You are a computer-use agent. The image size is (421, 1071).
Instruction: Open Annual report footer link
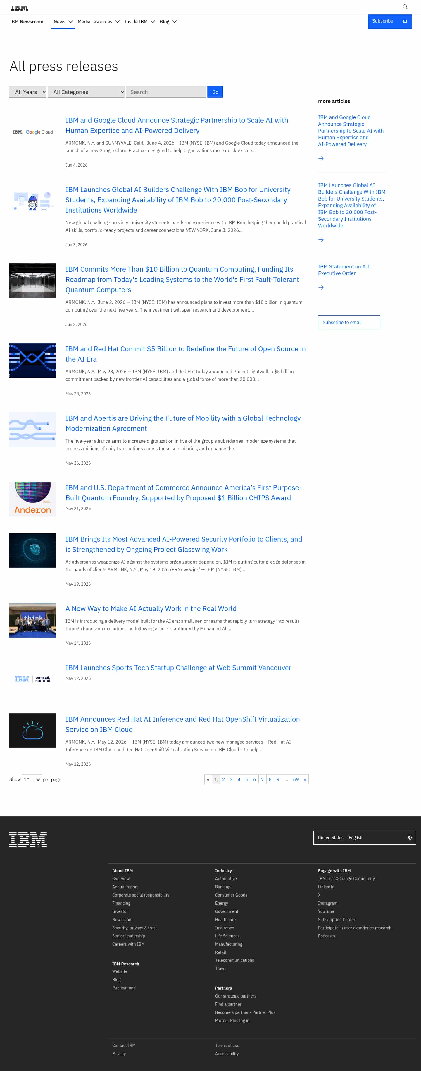click(125, 887)
